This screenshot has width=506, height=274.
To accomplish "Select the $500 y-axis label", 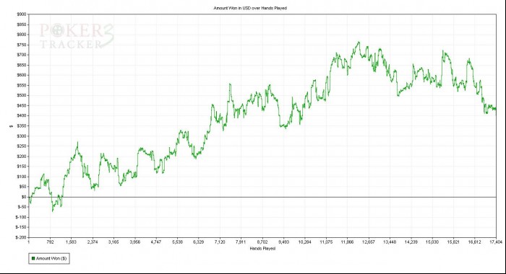I will (x=22, y=95).
